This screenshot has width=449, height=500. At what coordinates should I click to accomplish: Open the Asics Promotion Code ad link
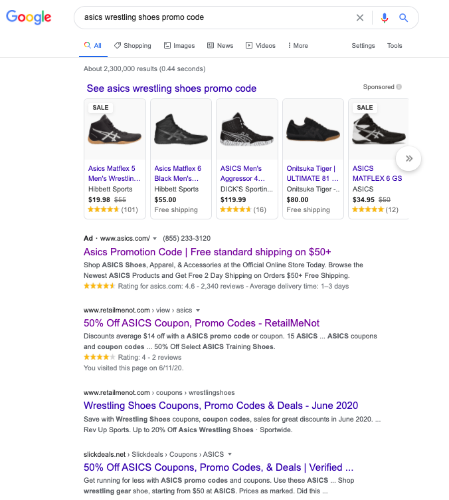pos(207,252)
